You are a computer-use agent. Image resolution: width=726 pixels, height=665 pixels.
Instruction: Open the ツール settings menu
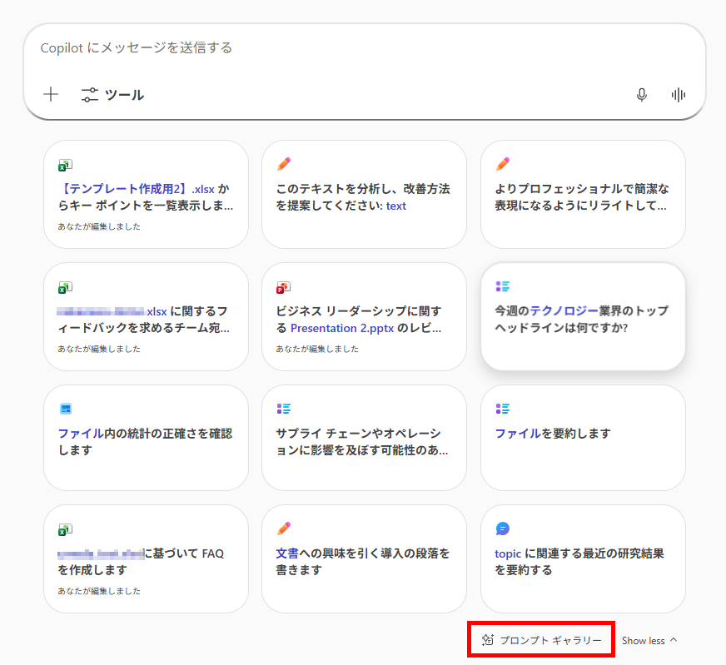(x=112, y=95)
